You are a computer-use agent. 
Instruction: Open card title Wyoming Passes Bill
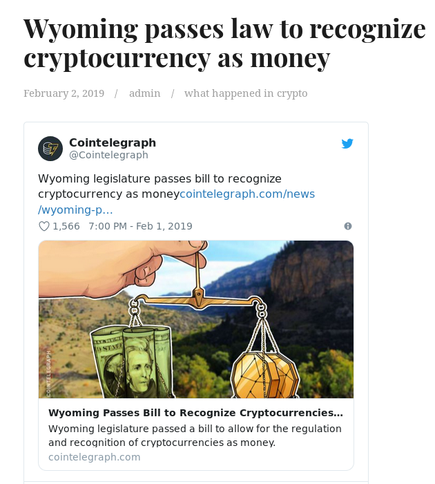[195, 413]
